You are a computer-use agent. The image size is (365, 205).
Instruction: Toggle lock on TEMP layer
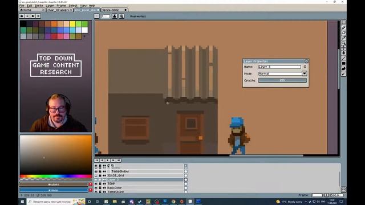[100, 184]
